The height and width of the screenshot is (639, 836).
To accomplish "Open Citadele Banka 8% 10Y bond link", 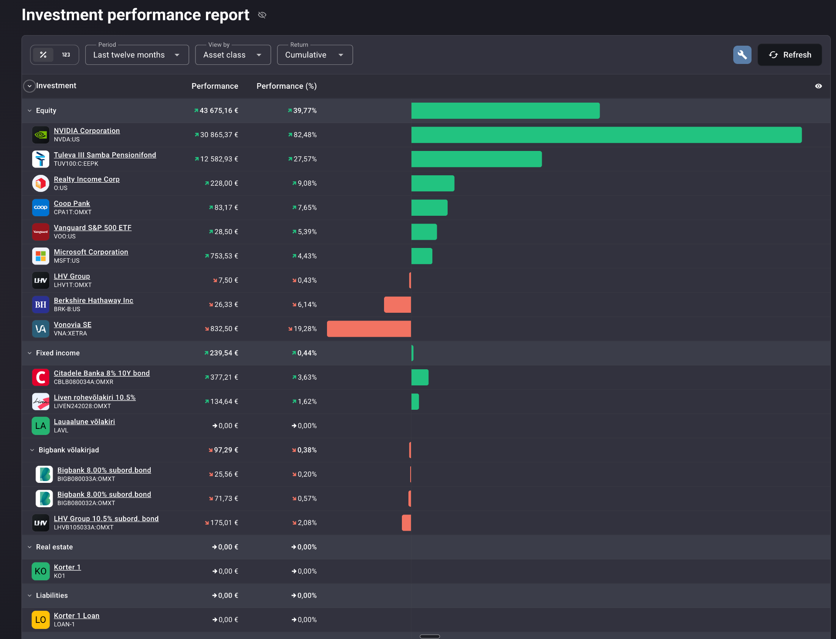I will [102, 373].
